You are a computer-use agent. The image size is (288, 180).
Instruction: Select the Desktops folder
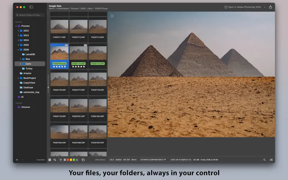point(30,87)
